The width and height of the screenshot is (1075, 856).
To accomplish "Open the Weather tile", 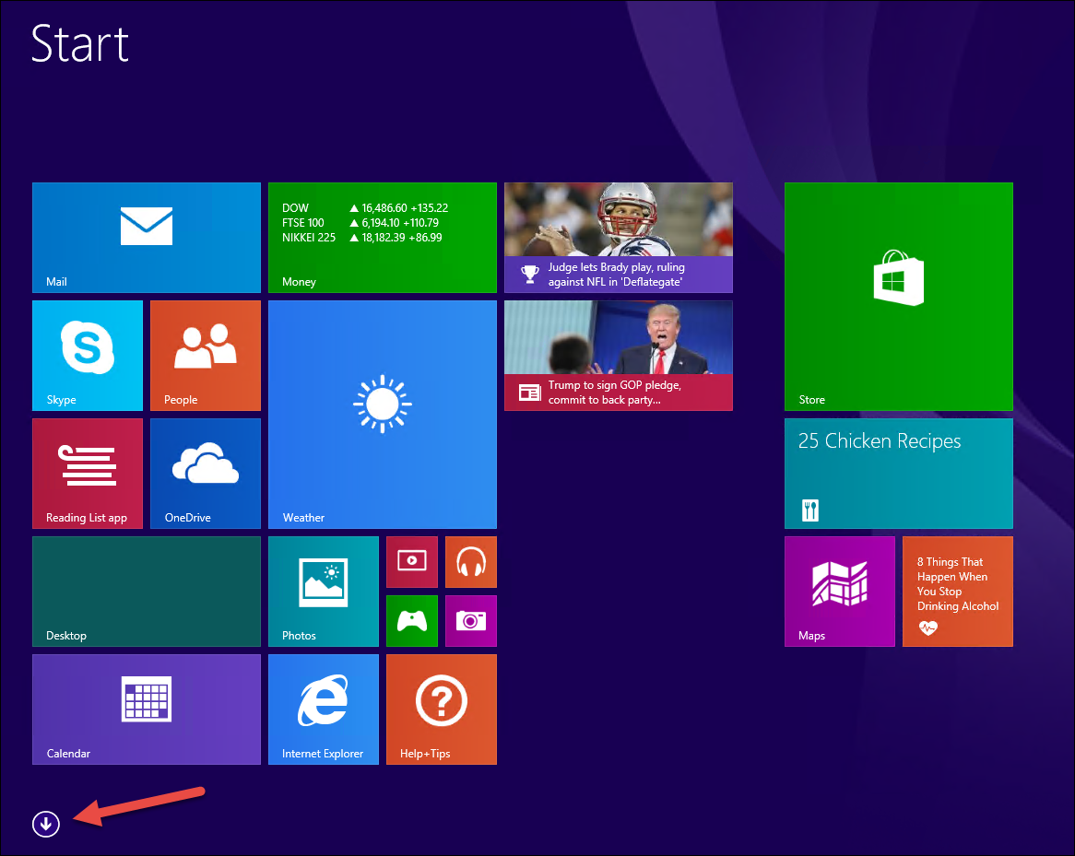I will (x=383, y=414).
